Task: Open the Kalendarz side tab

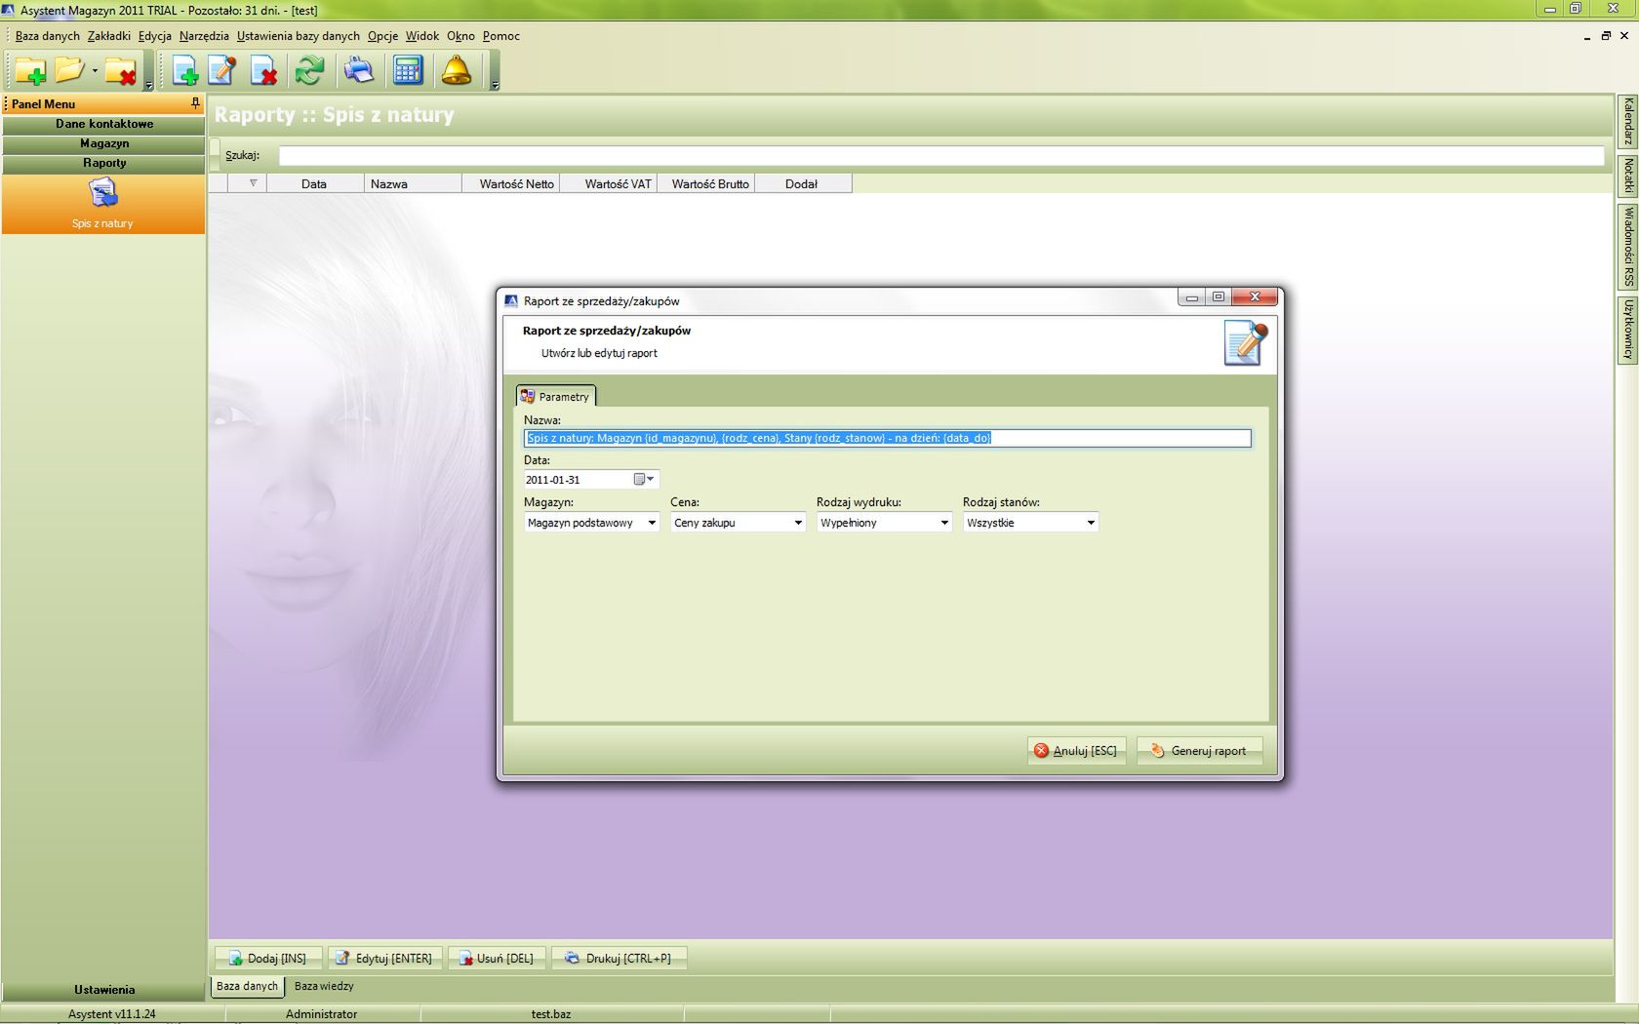Action: 1627,122
